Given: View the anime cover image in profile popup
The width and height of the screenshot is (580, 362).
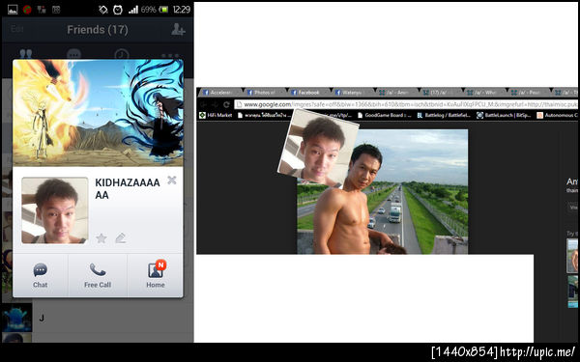Looking at the screenshot, I should pyautogui.click(x=98, y=113).
